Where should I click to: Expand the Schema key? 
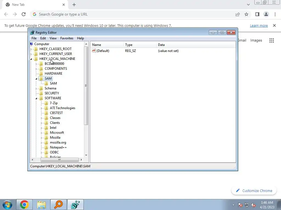(36, 89)
